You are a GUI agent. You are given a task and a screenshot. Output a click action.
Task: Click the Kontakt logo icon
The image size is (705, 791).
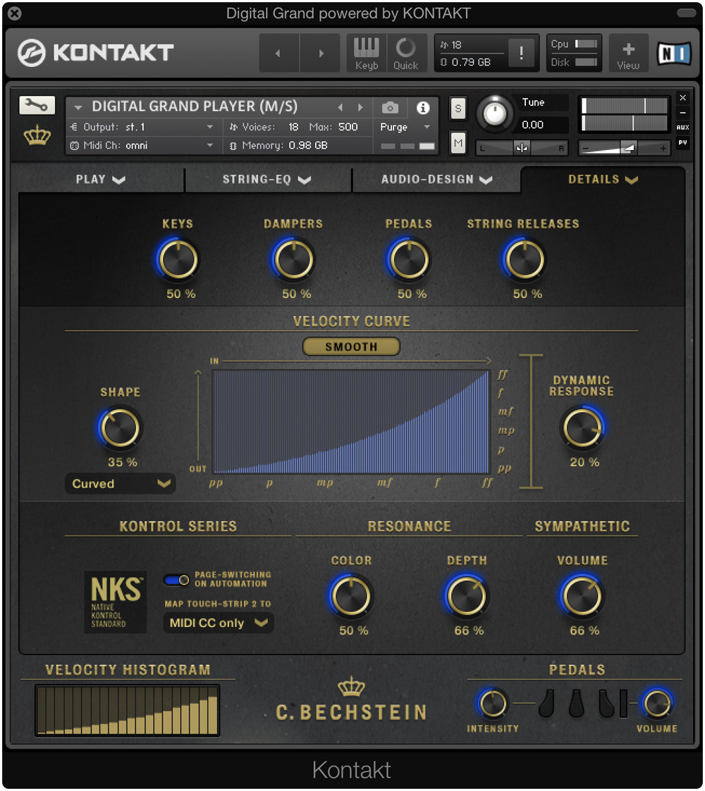click(31, 53)
